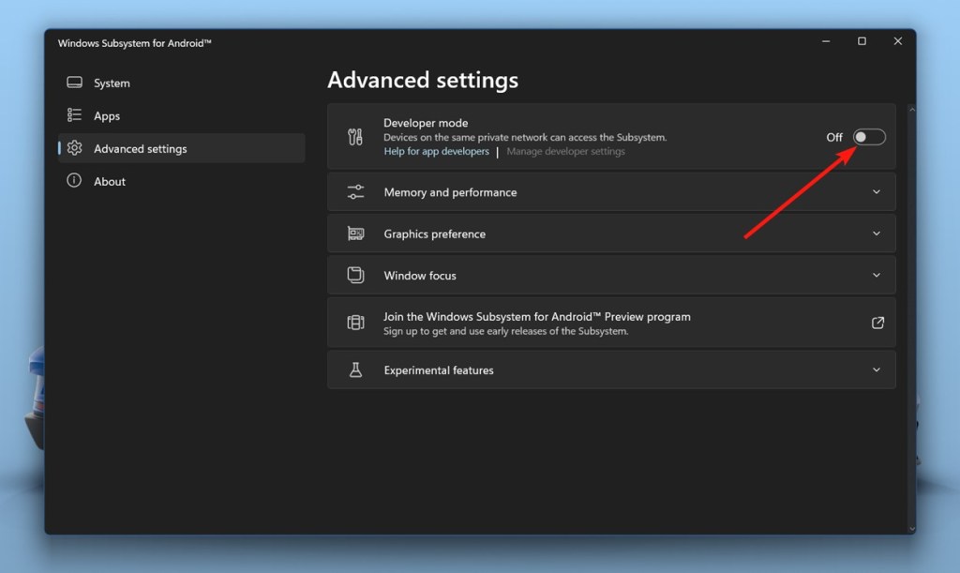Click the Graphics preference label
The image size is (960, 573).
tap(435, 234)
